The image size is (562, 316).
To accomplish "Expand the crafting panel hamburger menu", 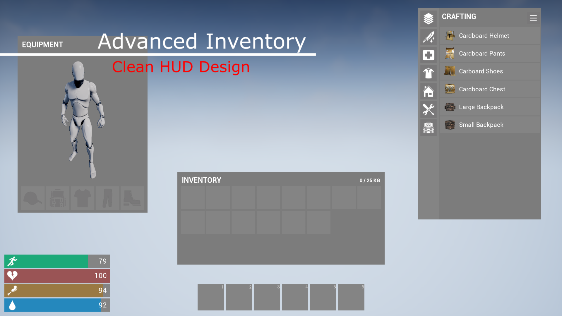I will point(533,18).
